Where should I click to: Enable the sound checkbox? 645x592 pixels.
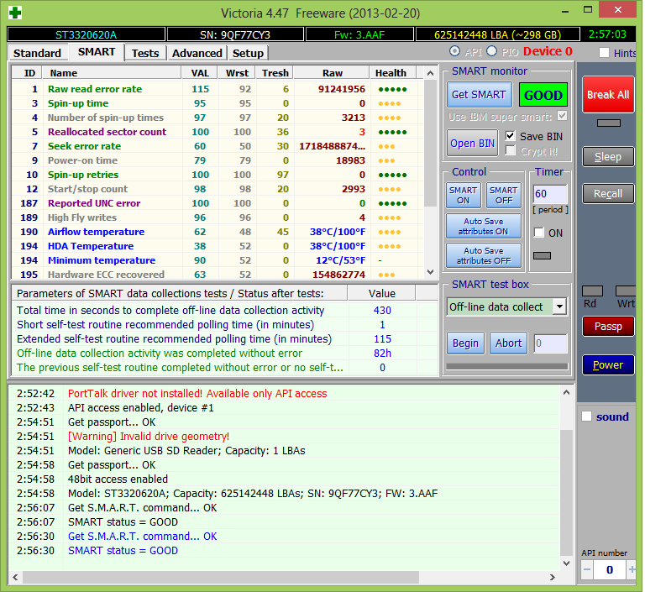tap(586, 416)
